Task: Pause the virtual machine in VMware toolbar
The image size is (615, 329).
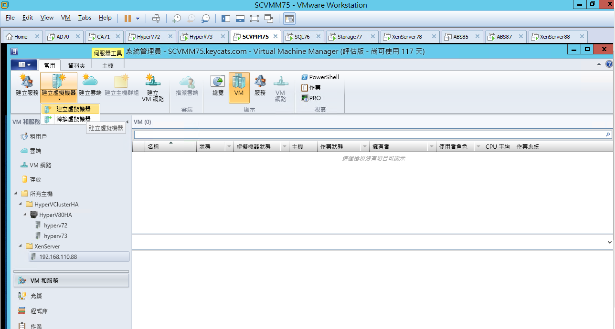Action: pos(127,19)
